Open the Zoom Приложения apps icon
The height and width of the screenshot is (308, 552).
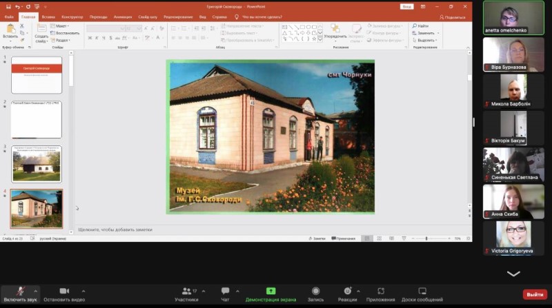tap(381, 291)
